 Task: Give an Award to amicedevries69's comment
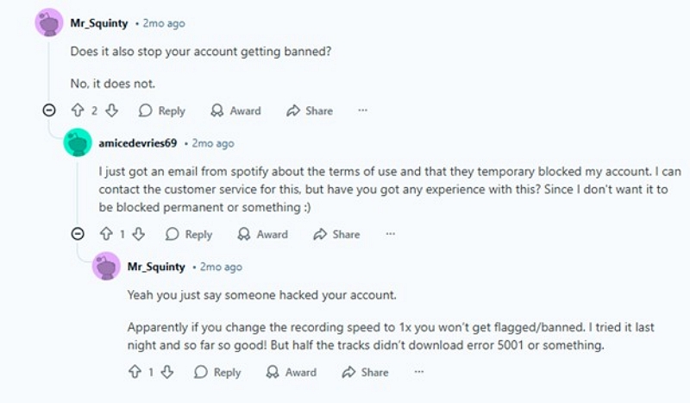[261, 234]
